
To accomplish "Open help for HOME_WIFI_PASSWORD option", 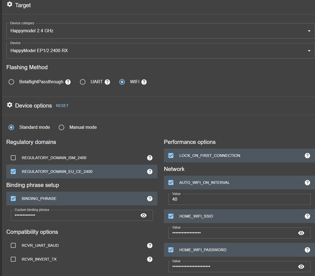I will pyautogui.click(x=307, y=250).
